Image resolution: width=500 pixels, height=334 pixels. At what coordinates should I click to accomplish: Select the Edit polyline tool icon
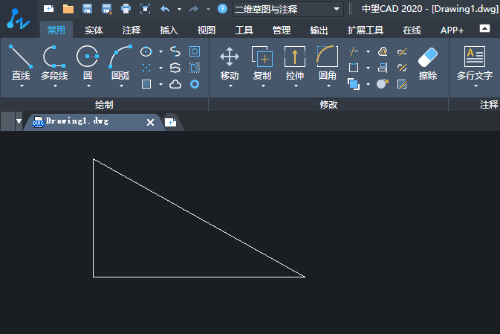click(x=402, y=51)
